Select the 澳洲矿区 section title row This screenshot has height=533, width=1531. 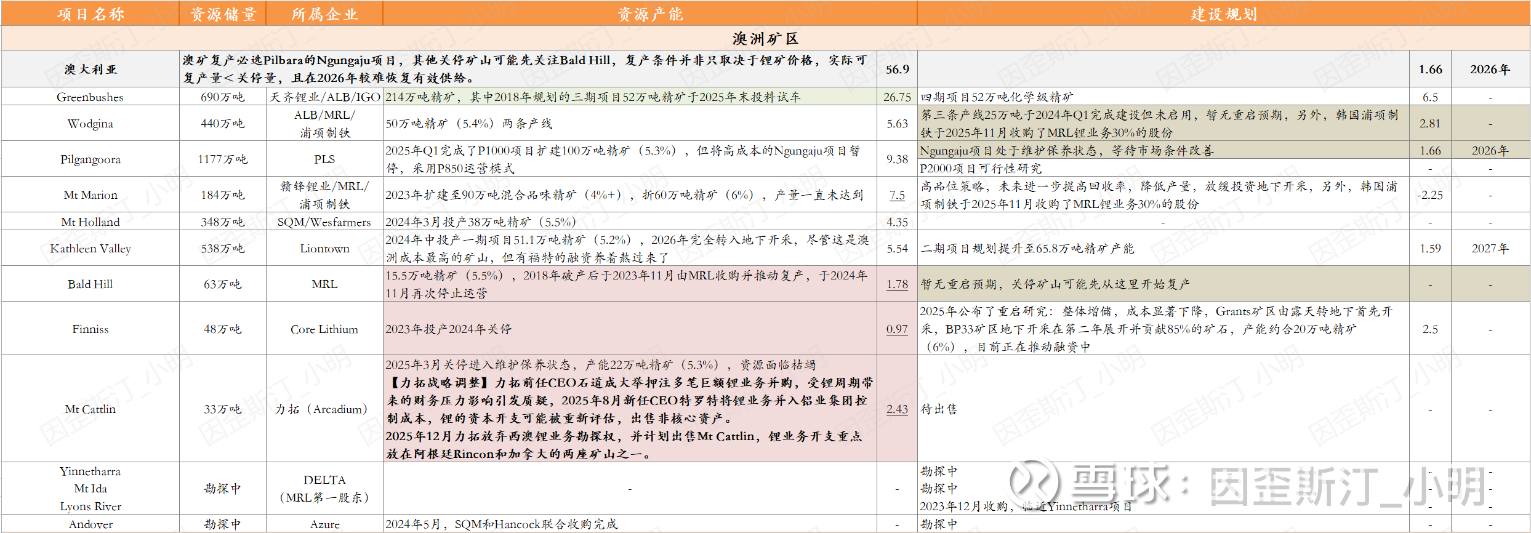(765, 39)
